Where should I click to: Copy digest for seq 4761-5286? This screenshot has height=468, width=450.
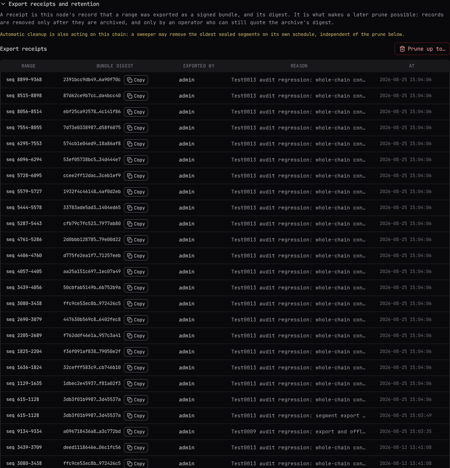(136, 240)
